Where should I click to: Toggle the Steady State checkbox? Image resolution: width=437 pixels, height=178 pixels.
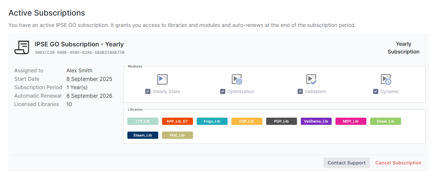(x=148, y=91)
